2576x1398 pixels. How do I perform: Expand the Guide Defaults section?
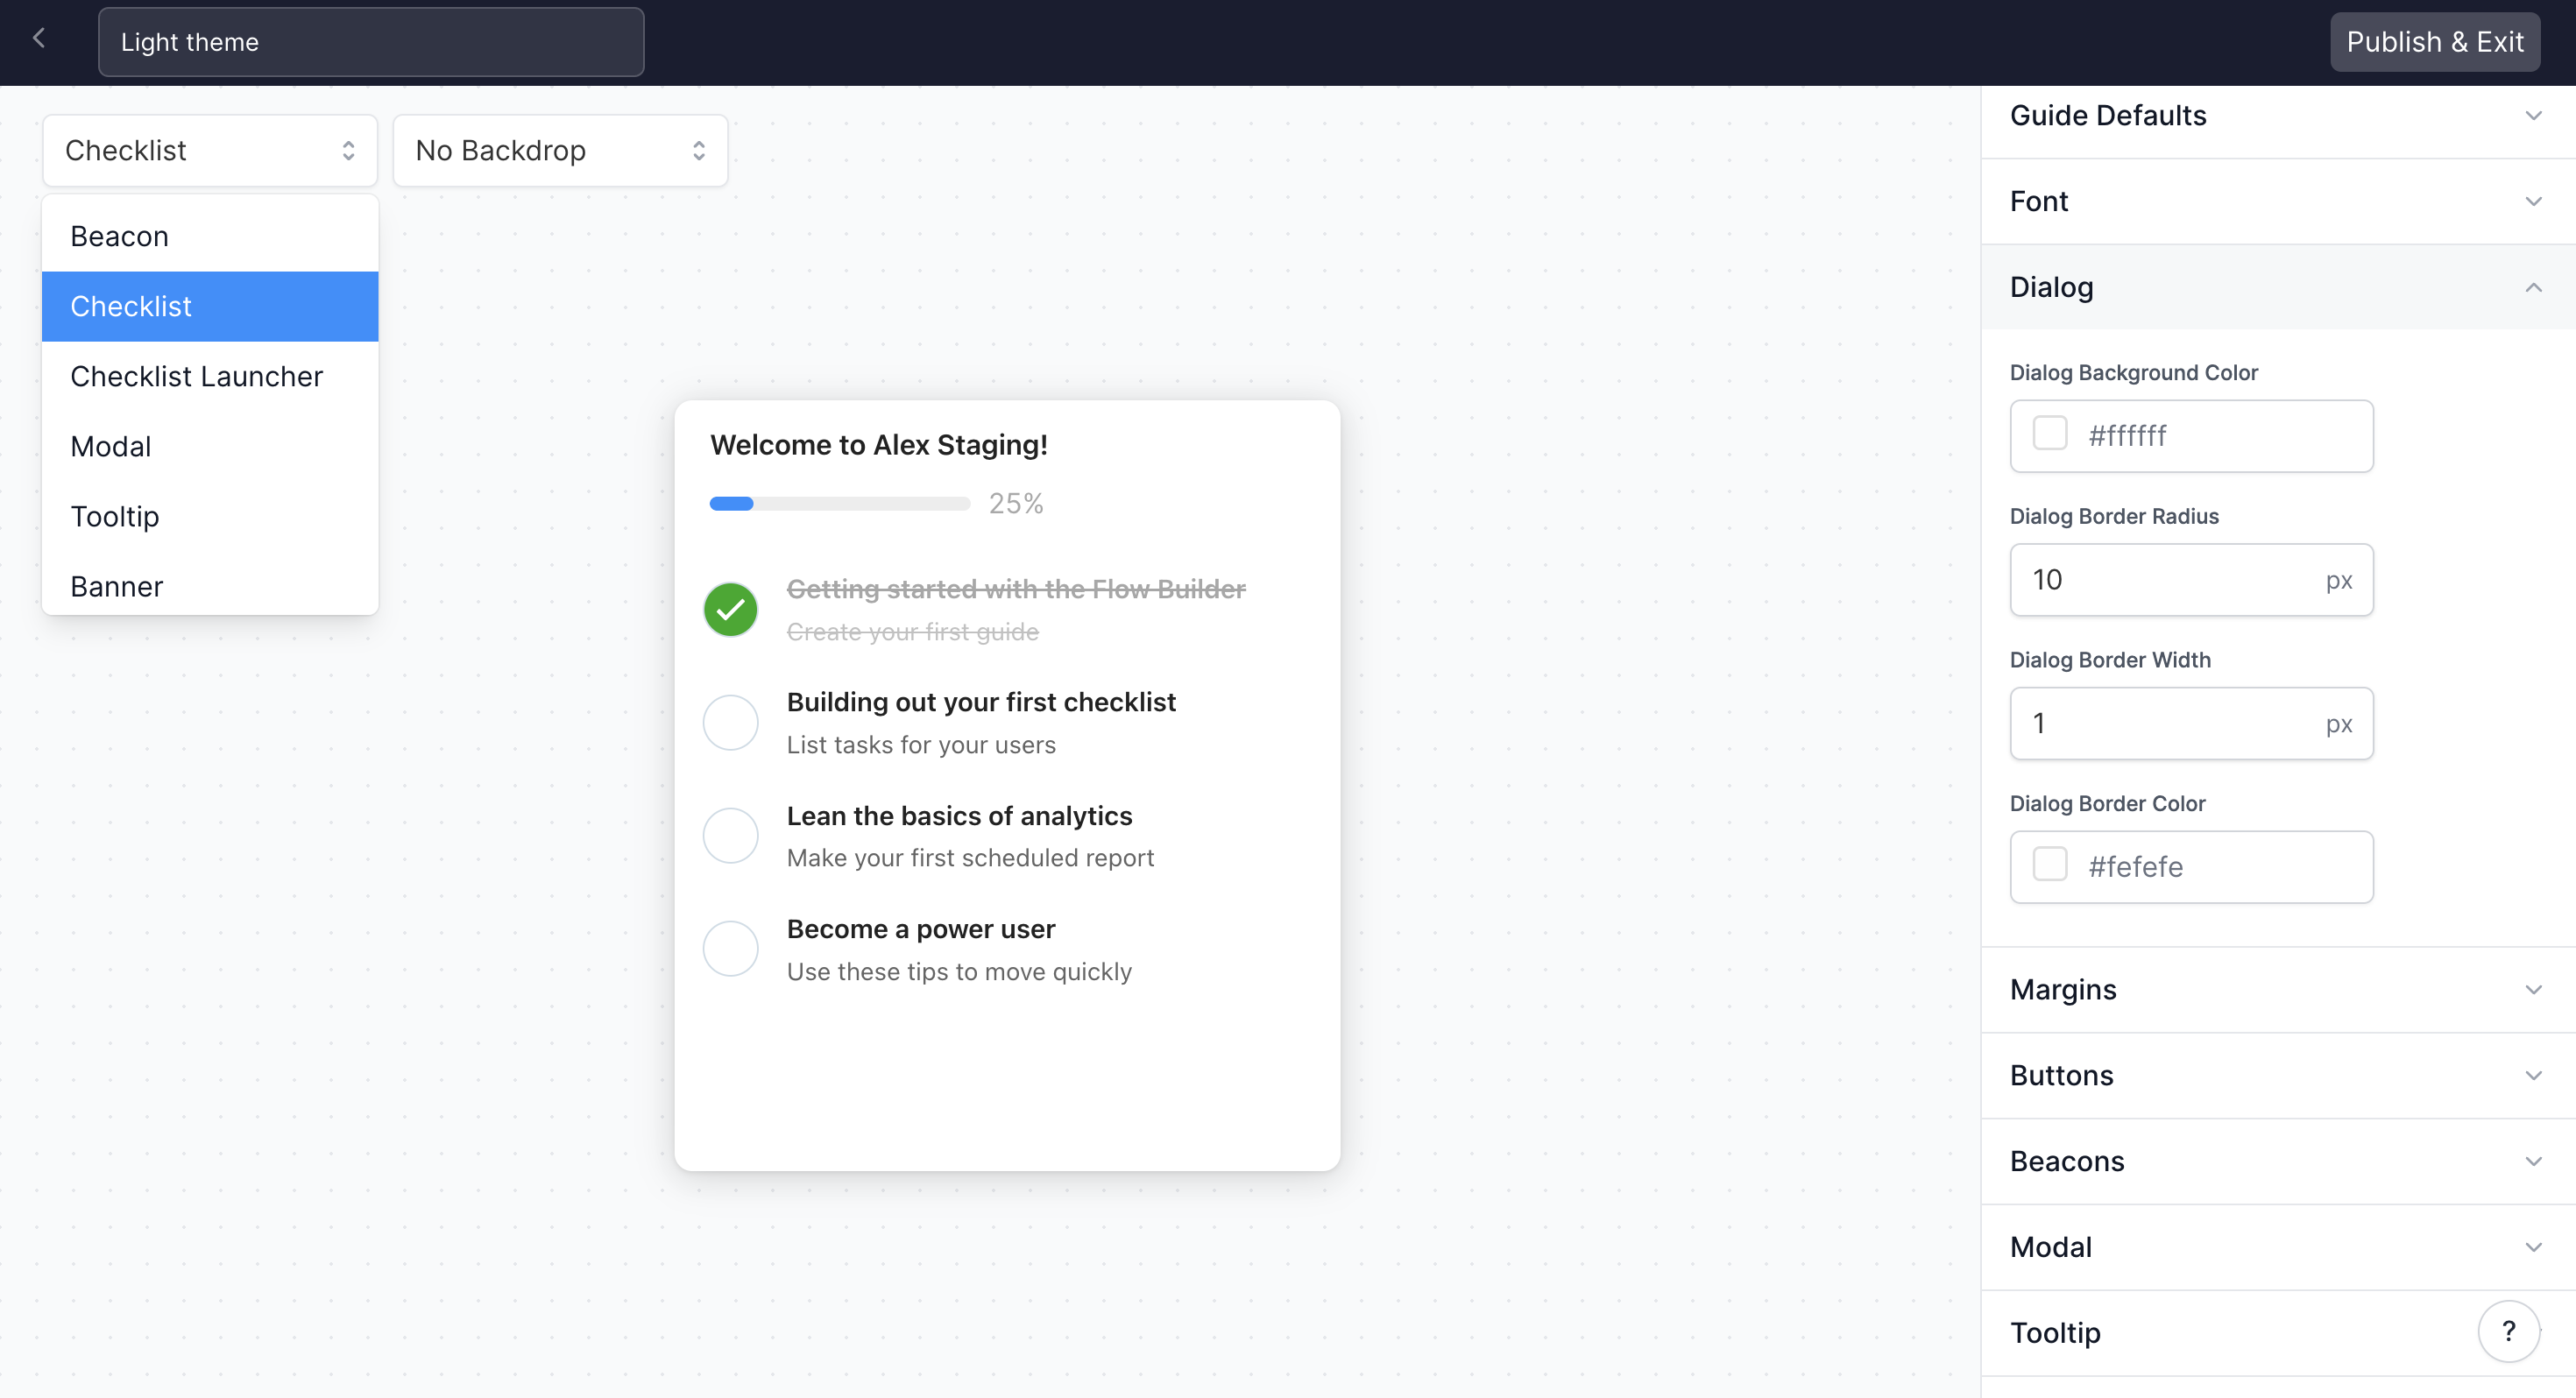pyautogui.click(x=2278, y=116)
